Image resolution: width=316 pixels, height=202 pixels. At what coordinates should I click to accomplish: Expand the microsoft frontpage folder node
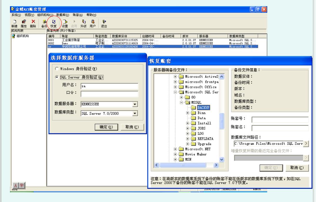pos(175,82)
